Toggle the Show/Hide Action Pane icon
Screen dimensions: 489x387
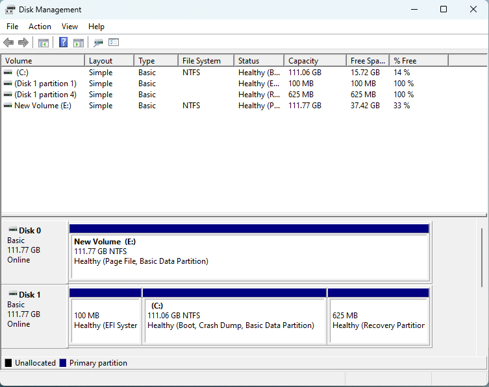[x=79, y=43]
